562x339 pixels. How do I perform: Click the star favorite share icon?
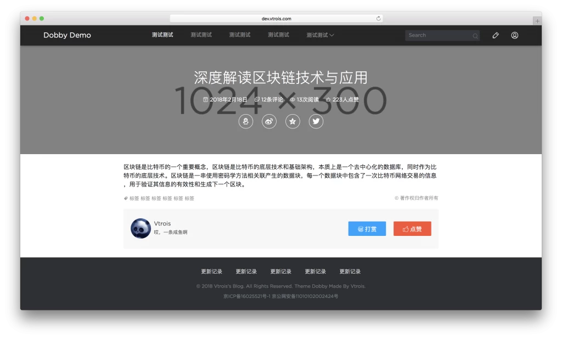(x=293, y=121)
